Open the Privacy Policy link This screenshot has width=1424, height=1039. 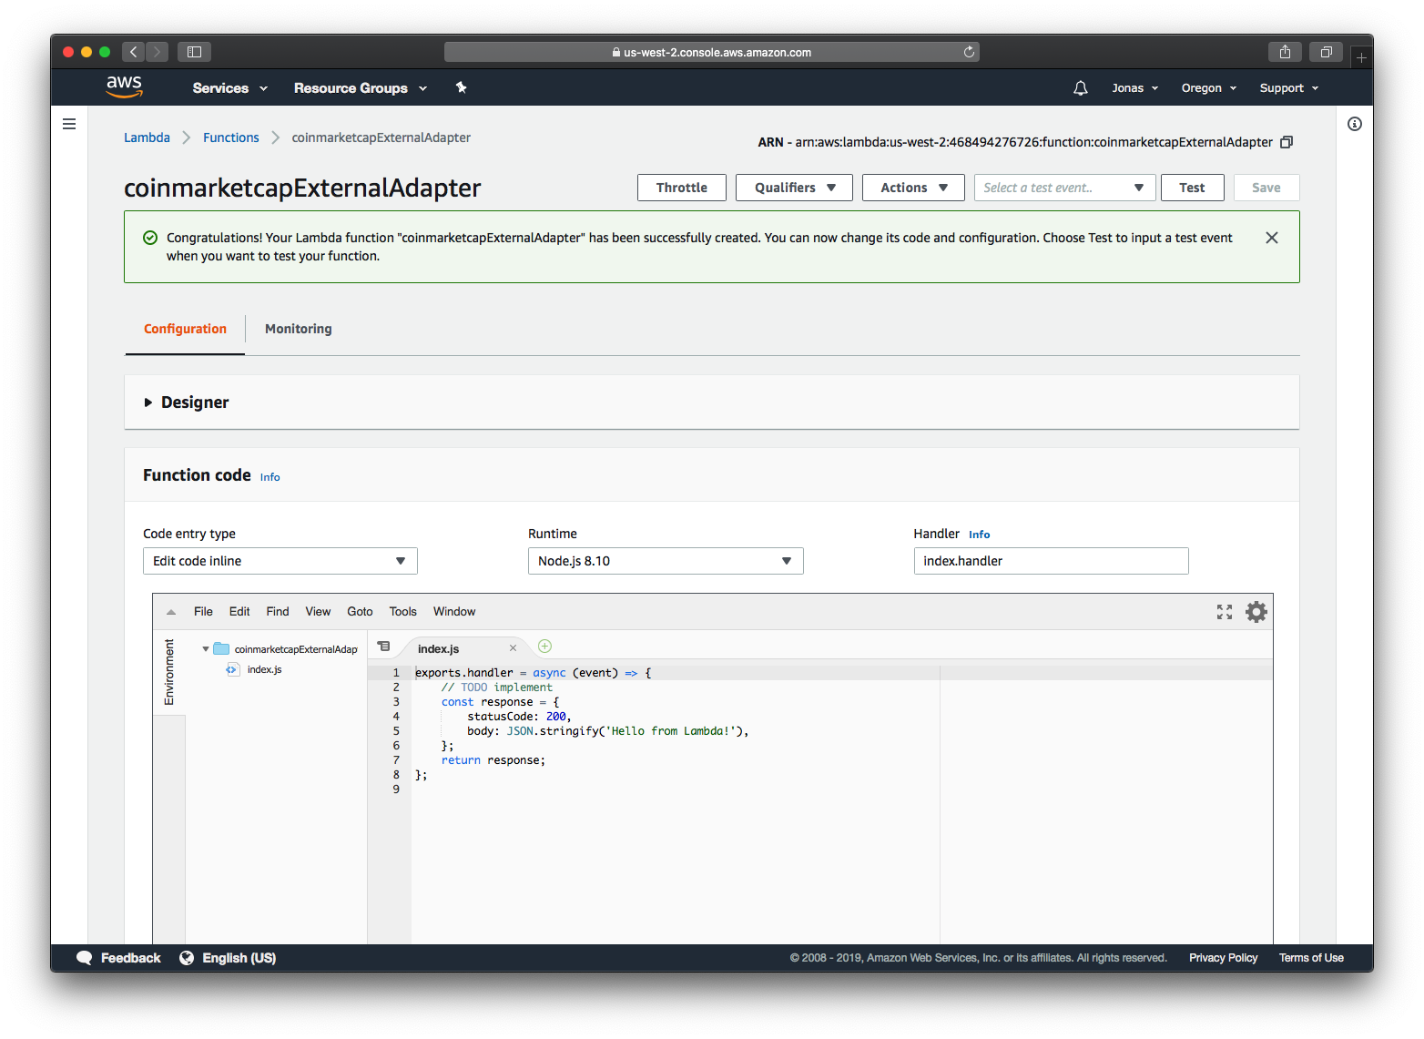pos(1223,958)
